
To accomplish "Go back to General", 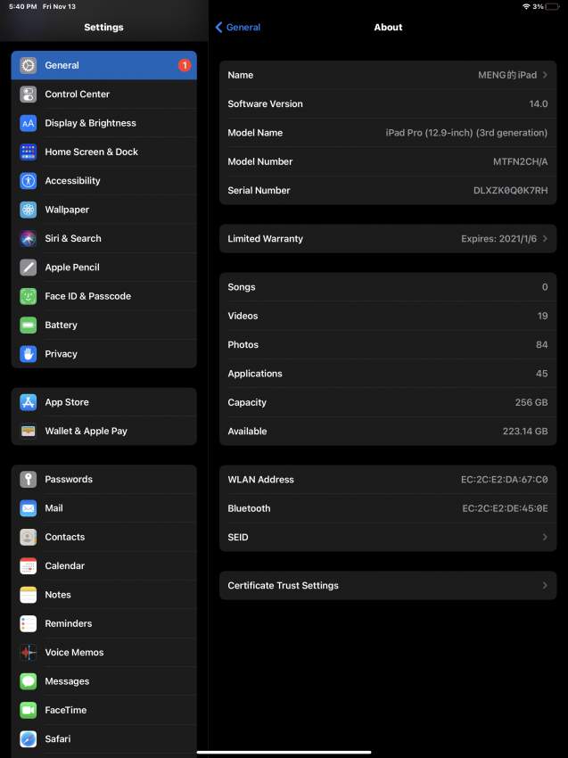I will tap(238, 28).
